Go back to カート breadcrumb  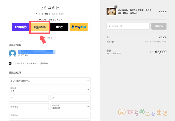(x=38, y=14)
